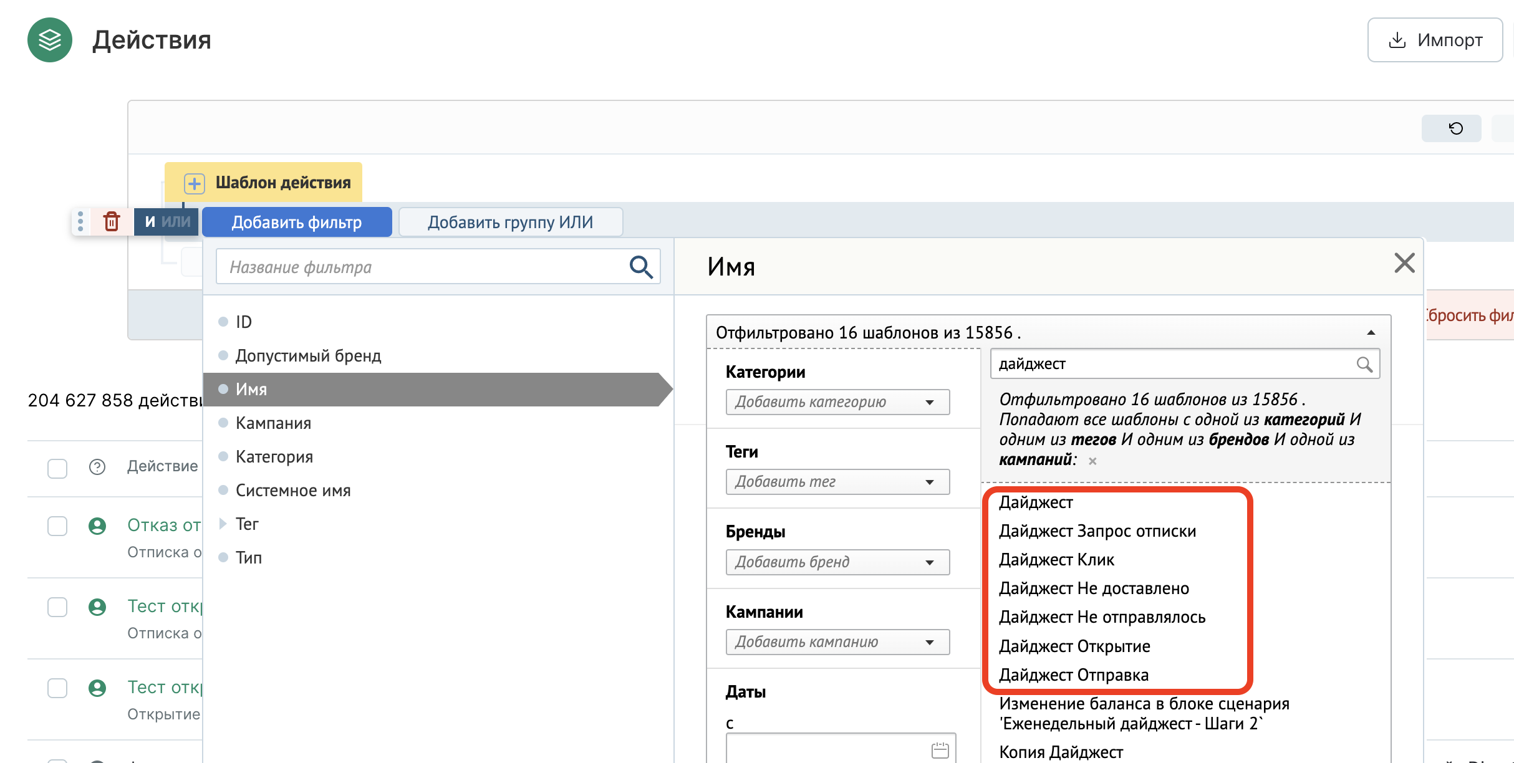This screenshot has height=763, width=1514.
Task: Select the Дайджест template
Action: (1036, 502)
